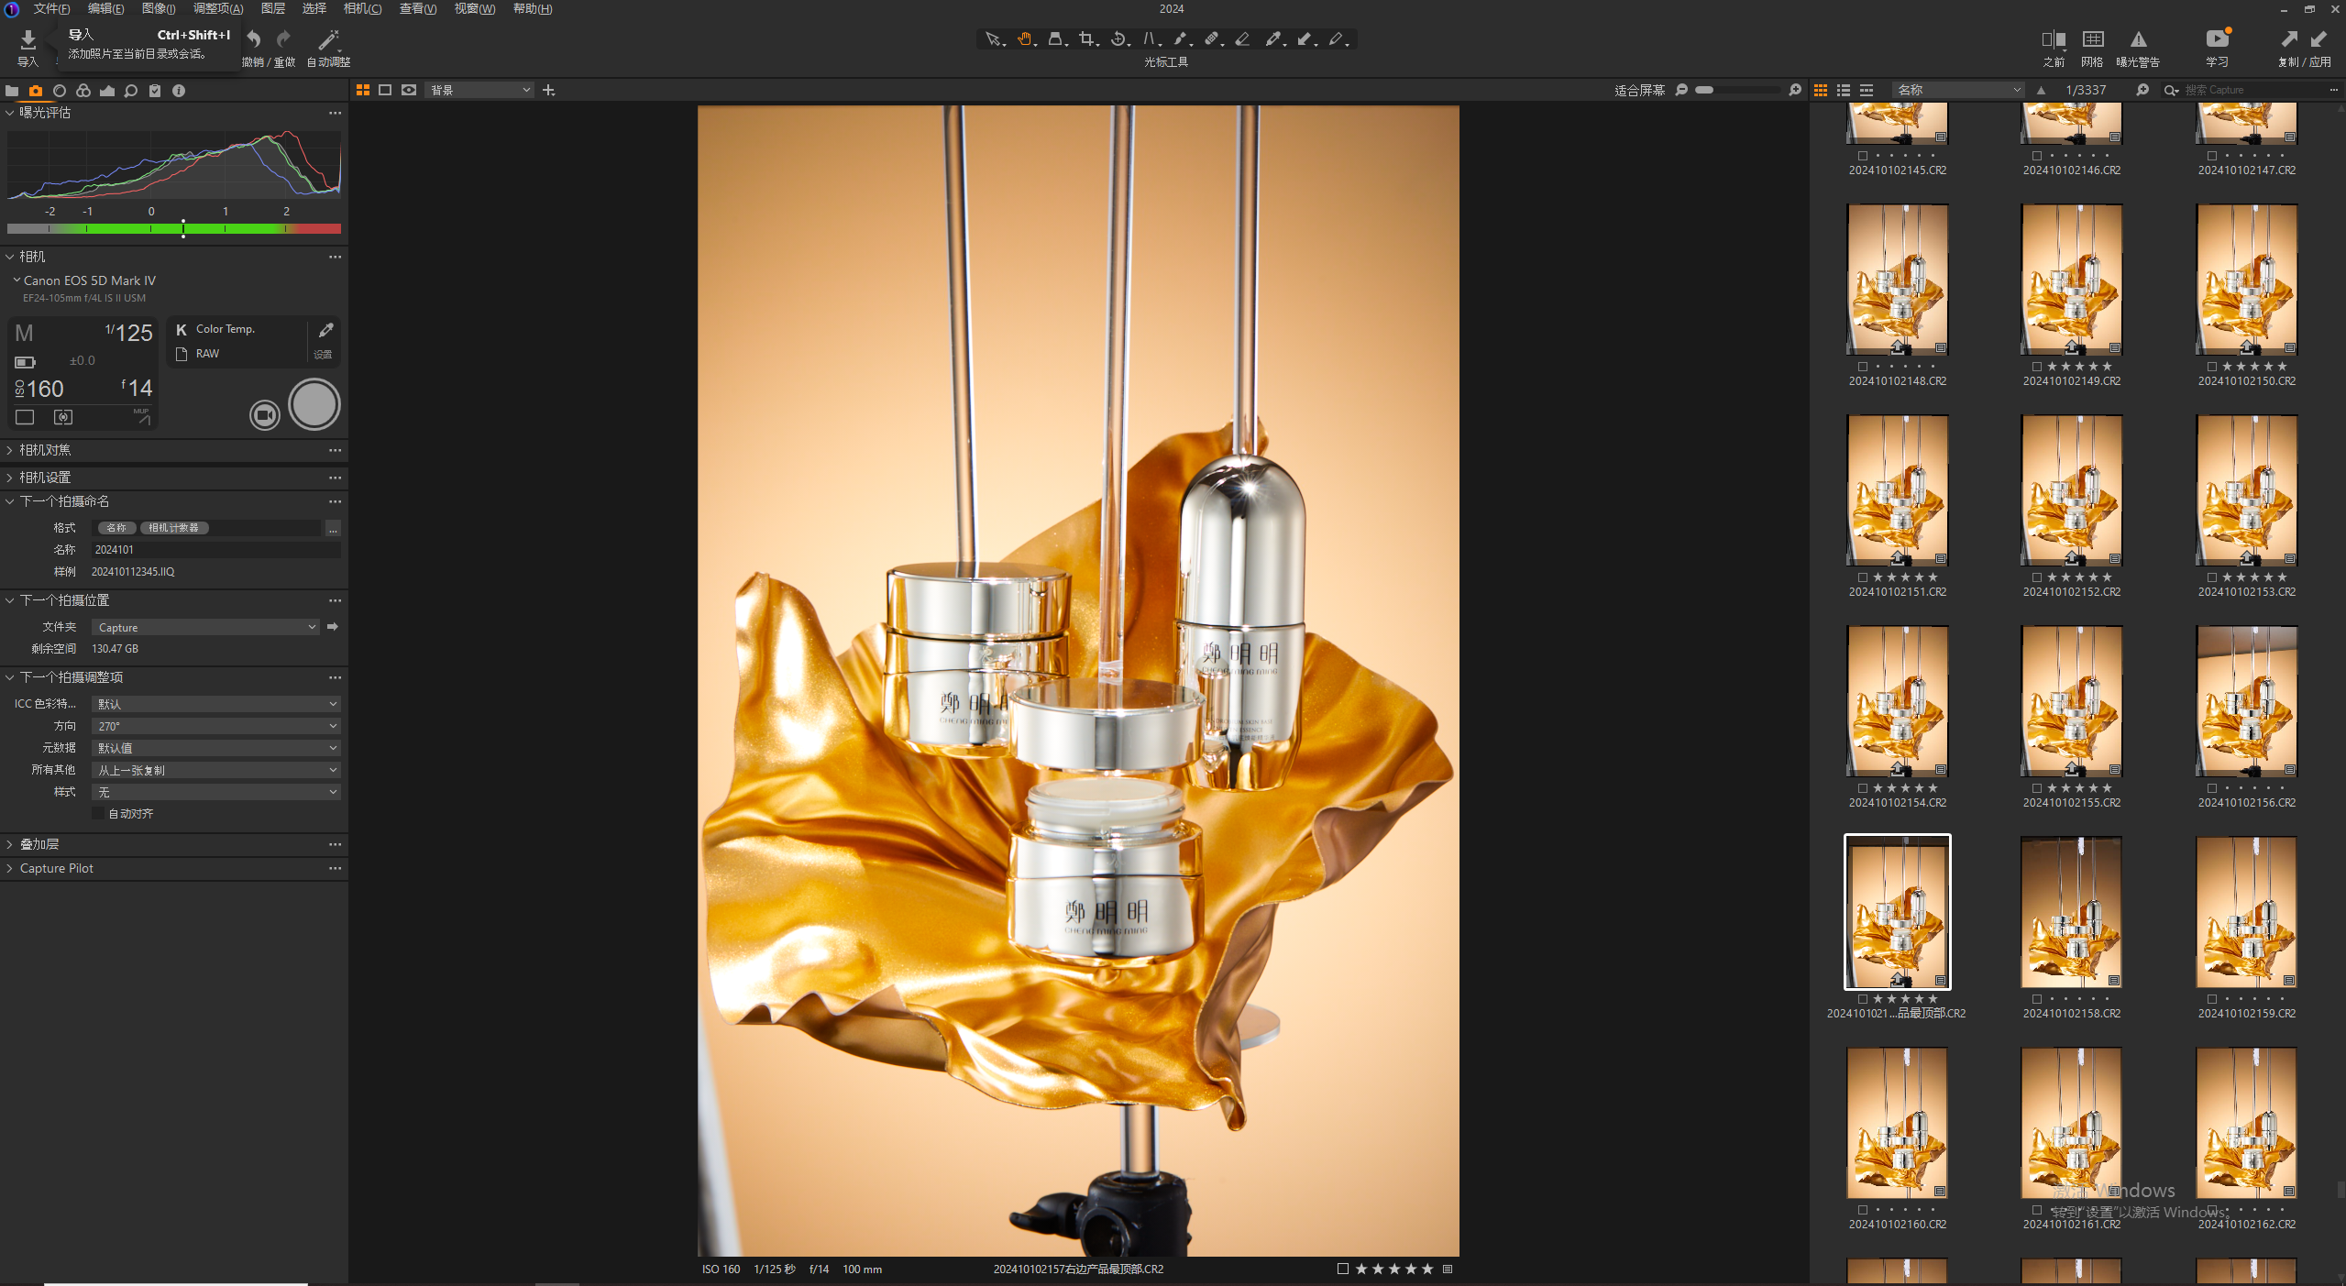Open the 图像(I) menu
Viewport: 2346px width, 1286px height.
(x=159, y=8)
